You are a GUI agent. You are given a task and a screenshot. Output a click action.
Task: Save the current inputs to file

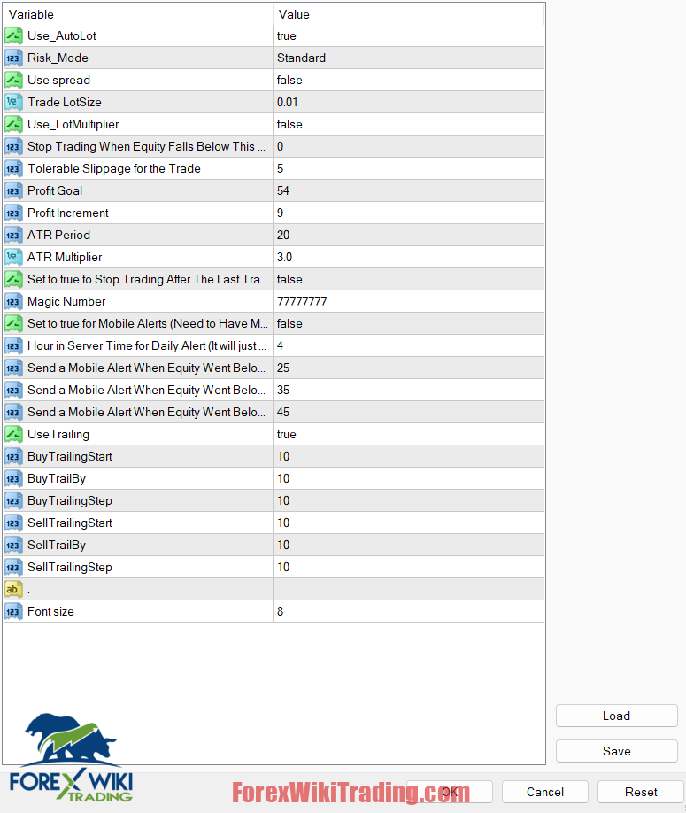coord(617,751)
